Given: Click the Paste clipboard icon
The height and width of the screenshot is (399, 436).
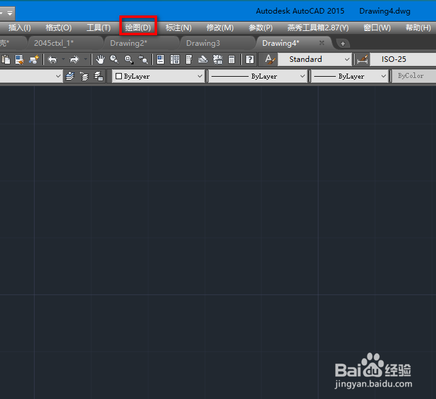Looking at the screenshot, I should [x=6, y=59].
